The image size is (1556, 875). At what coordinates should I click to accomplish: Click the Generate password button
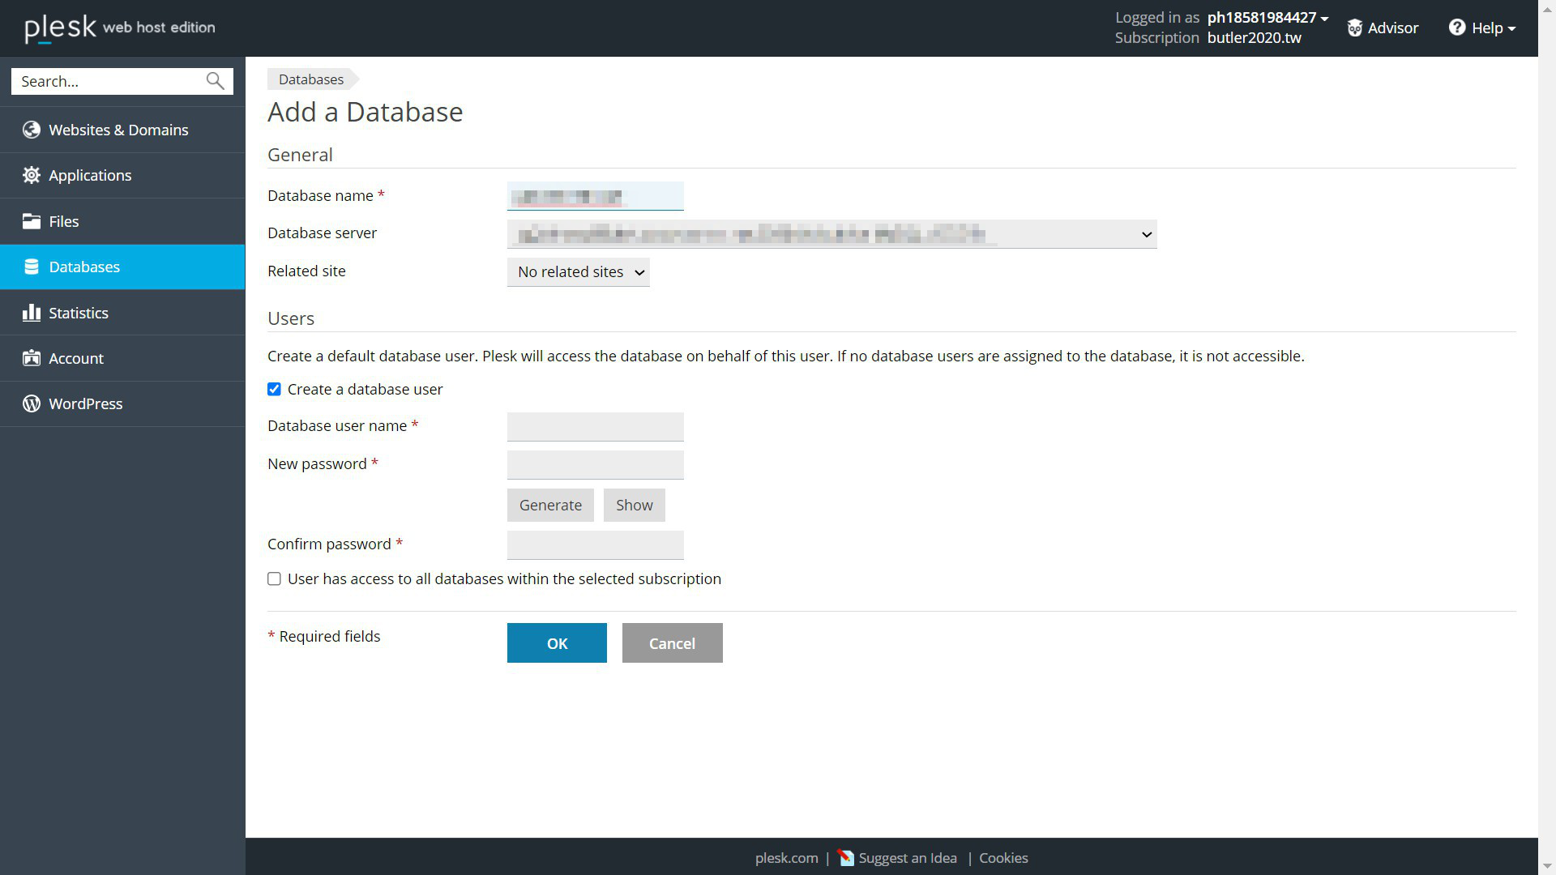pos(550,505)
